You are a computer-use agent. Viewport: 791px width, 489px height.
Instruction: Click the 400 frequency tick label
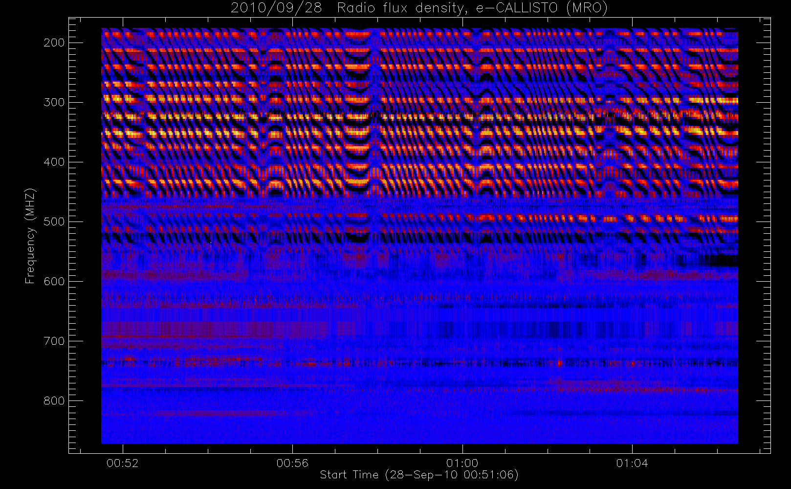click(54, 162)
